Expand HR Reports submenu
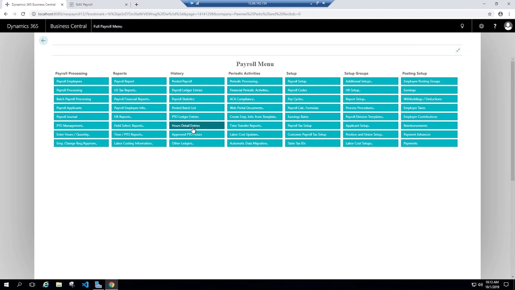 tap(139, 117)
